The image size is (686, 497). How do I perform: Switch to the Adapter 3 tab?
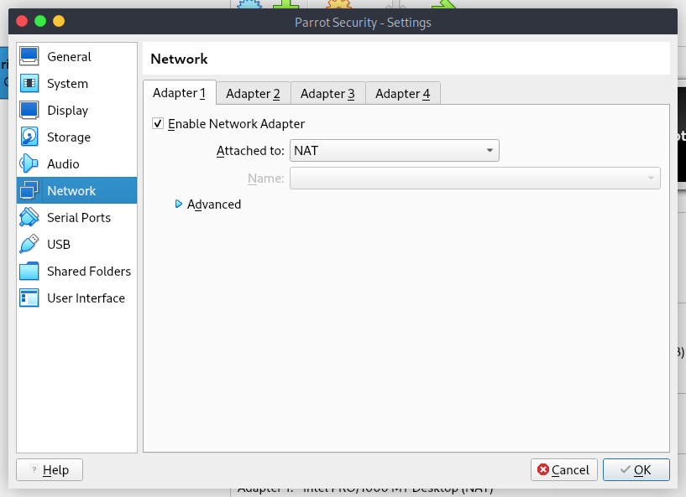pyautogui.click(x=327, y=94)
